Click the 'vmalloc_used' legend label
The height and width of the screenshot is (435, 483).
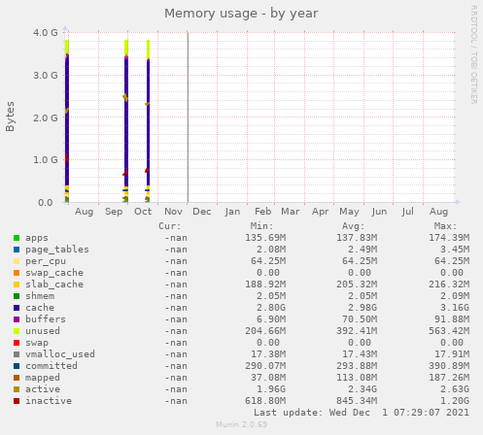[60, 354]
